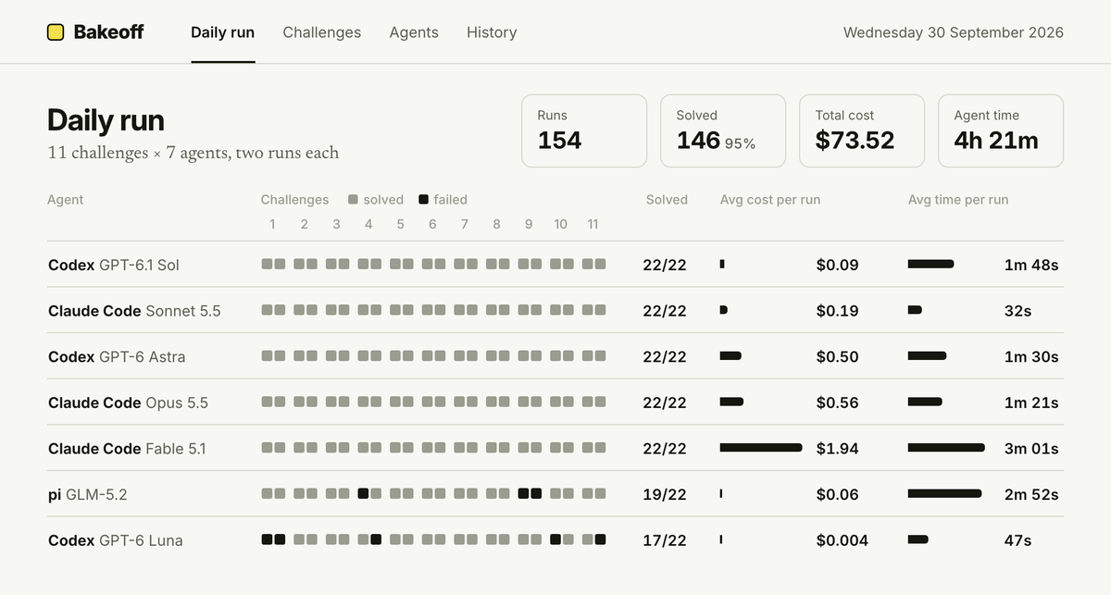This screenshot has width=1111, height=595.
Task: Click the $0.19 average cost value
Action: tap(837, 311)
